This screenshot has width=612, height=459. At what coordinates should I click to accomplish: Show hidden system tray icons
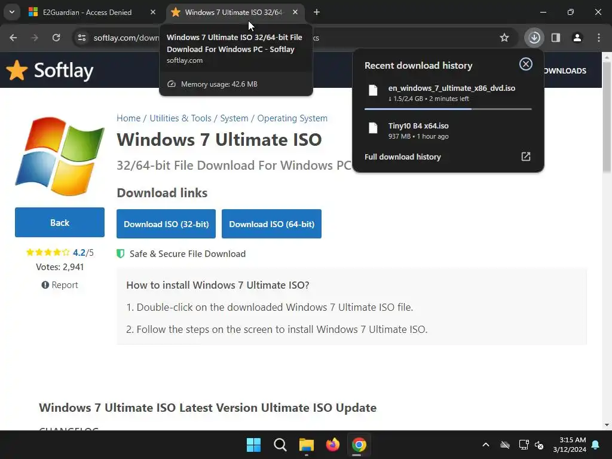pos(486,445)
